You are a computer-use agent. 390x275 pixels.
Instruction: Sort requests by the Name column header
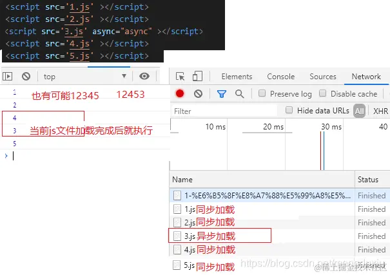click(x=262, y=179)
